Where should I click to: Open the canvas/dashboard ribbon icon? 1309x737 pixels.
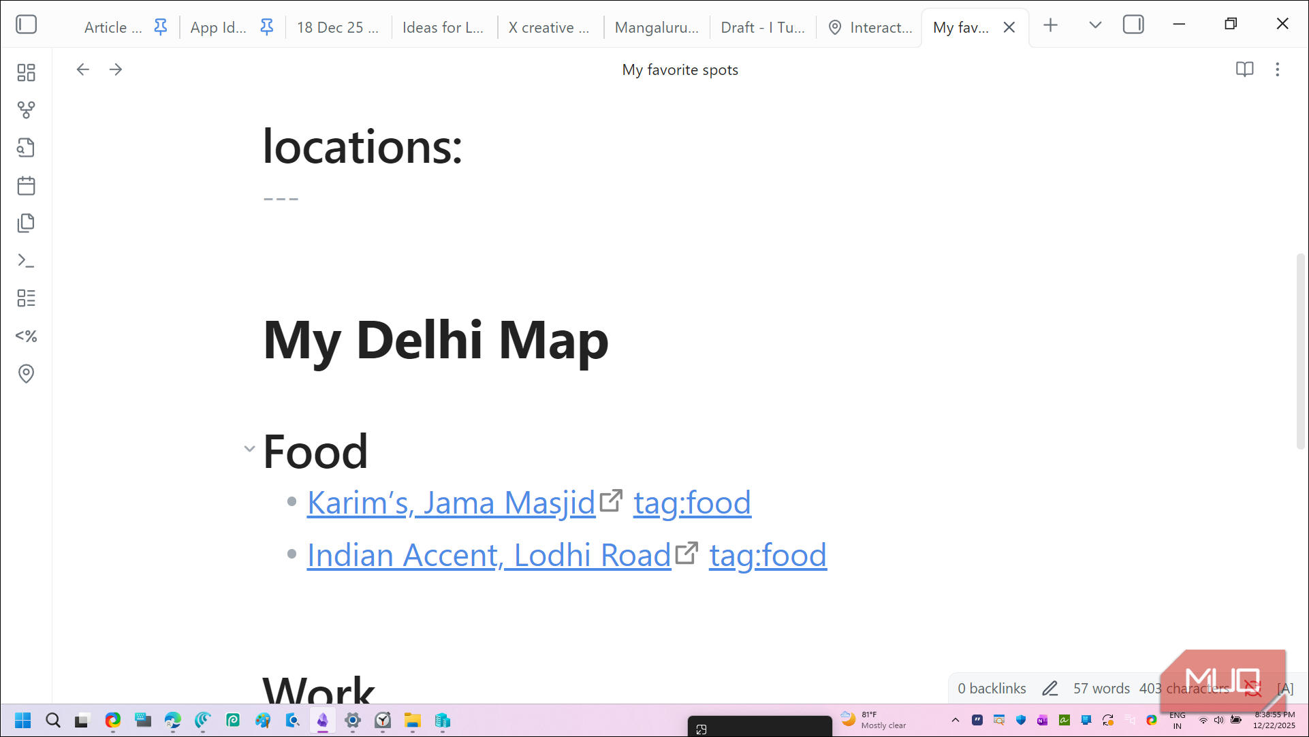[x=26, y=72]
